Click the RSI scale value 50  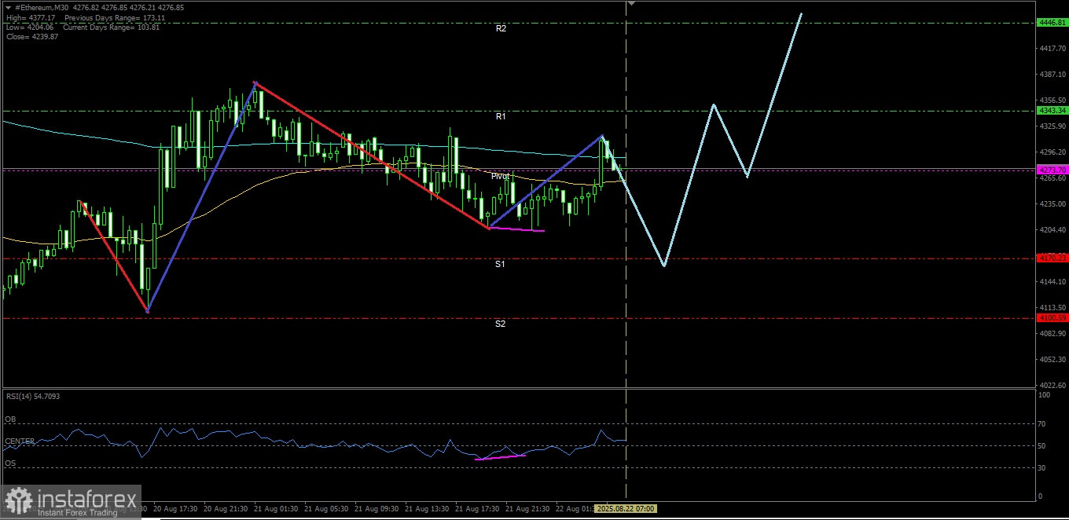pyautogui.click(x=1043, y=445)
